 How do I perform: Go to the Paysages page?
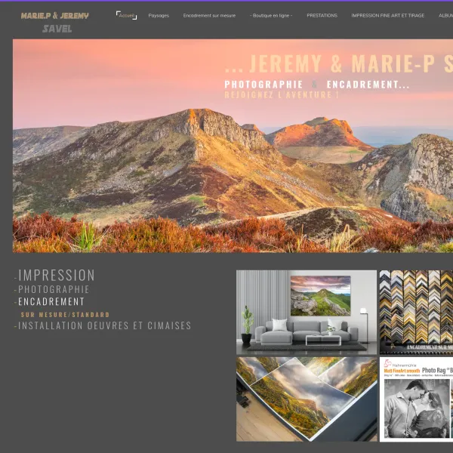[159, 15]
